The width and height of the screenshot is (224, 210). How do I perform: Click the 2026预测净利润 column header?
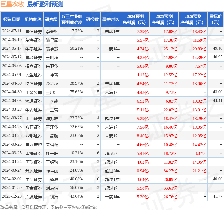[x=193, y=19]
